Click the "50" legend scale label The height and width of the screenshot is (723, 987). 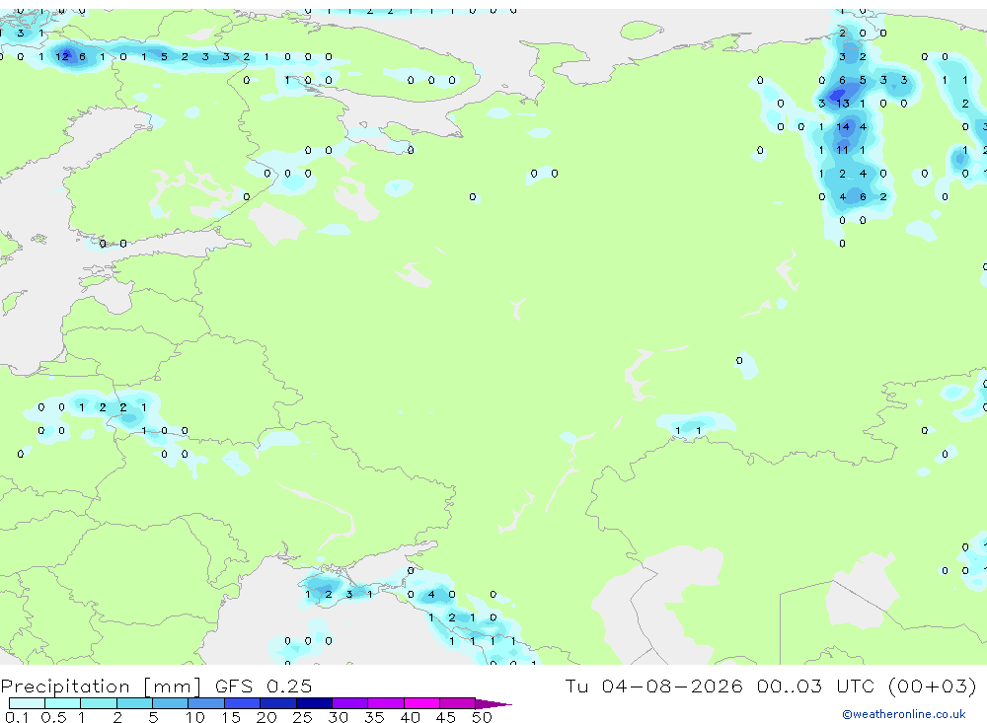pos(482,717)
